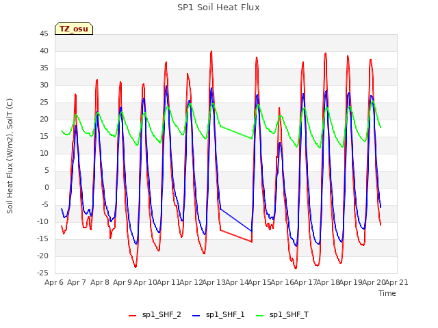Screen dimensions: 438x328
Task: Click the Apr 15 x-axis tick label
Action: [259, 282]
